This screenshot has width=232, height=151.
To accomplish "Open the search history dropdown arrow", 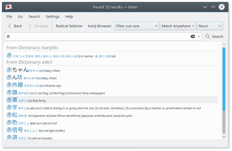I will pyautogui.click(x=199, y=36).
